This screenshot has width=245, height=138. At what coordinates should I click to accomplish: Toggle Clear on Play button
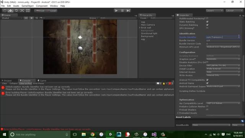(26, 84)
